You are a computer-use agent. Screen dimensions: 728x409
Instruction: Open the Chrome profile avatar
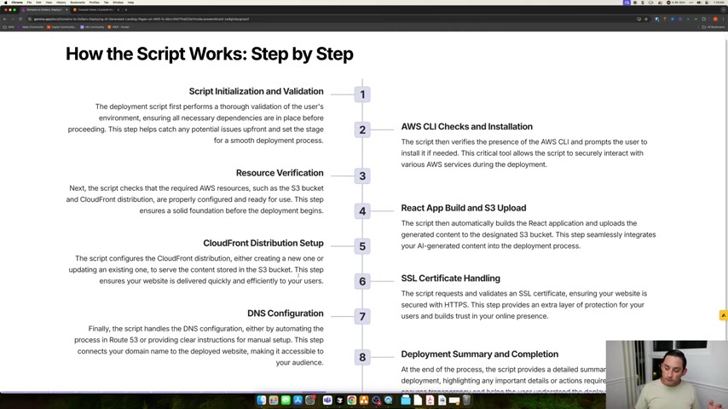pos(715,19)
